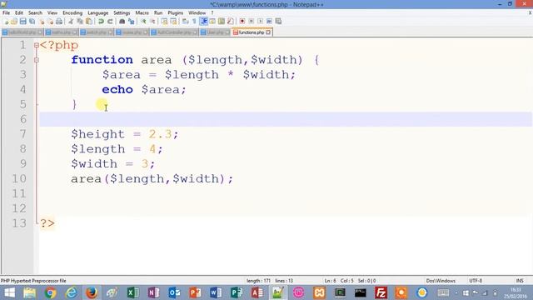Screen dimensions: 533x300
Task: Click the Zoom Out toolbar icon
Action: (152, 22)
